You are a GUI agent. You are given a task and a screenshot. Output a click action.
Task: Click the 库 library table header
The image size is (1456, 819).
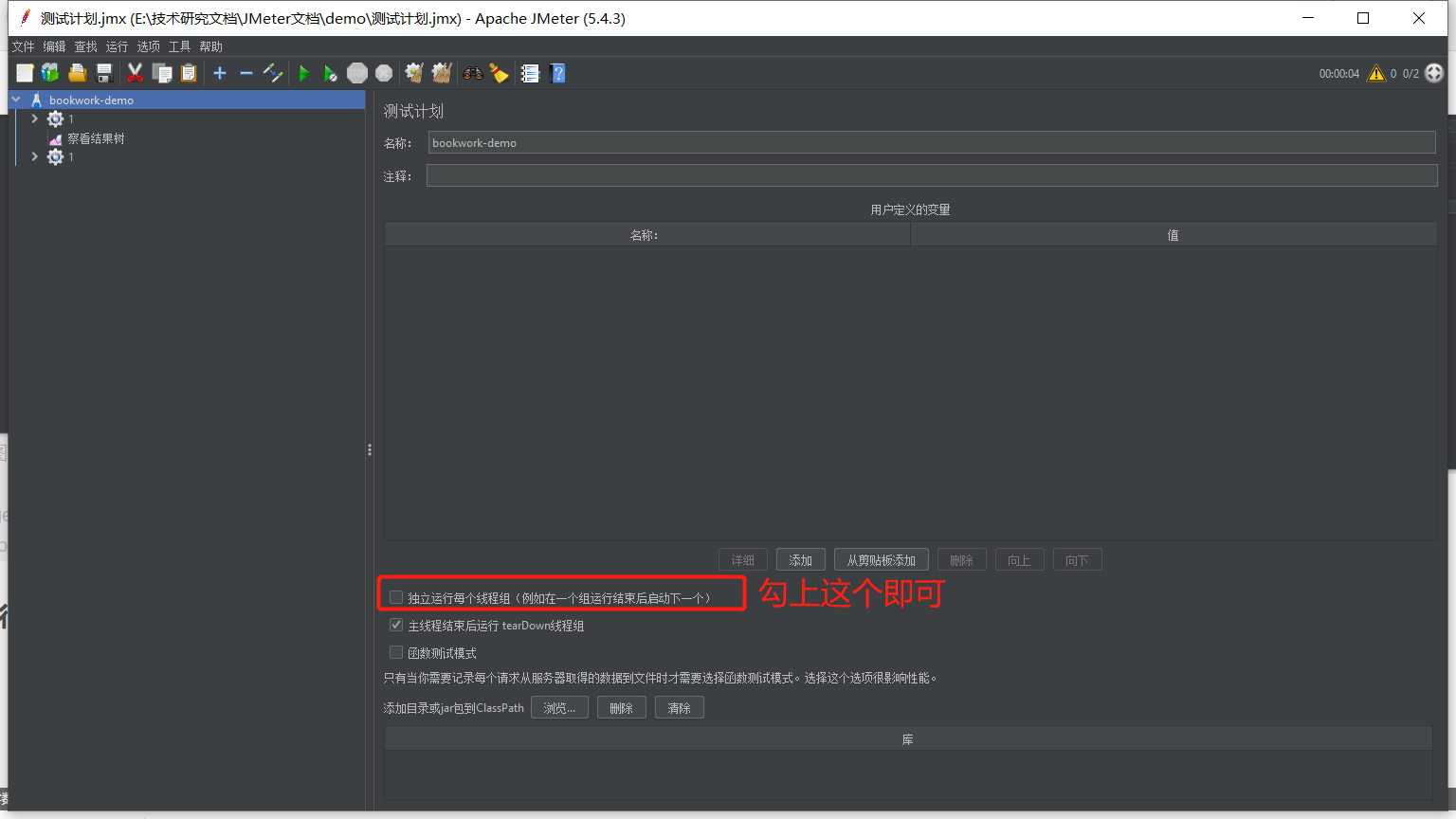pyautogui.click(x=908, y=739)
